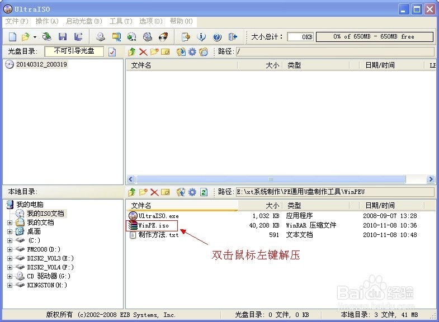Click green refresh icon in local toolbar

204,192
